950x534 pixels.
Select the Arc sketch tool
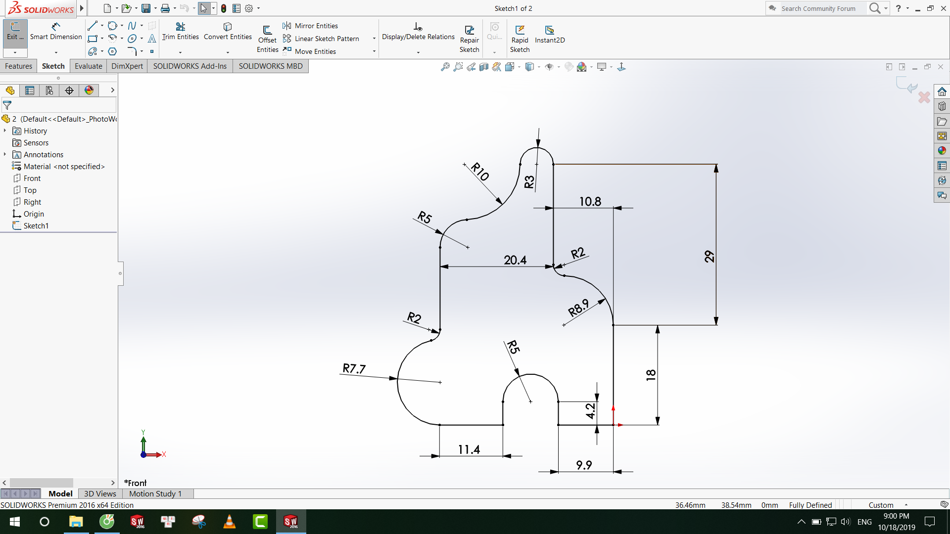[112, 39]
